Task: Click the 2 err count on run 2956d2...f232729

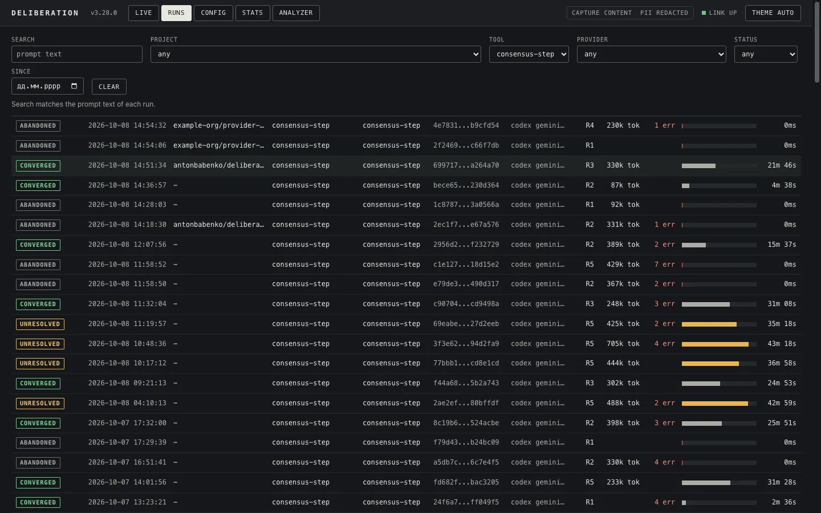Action: coord(664,245)
